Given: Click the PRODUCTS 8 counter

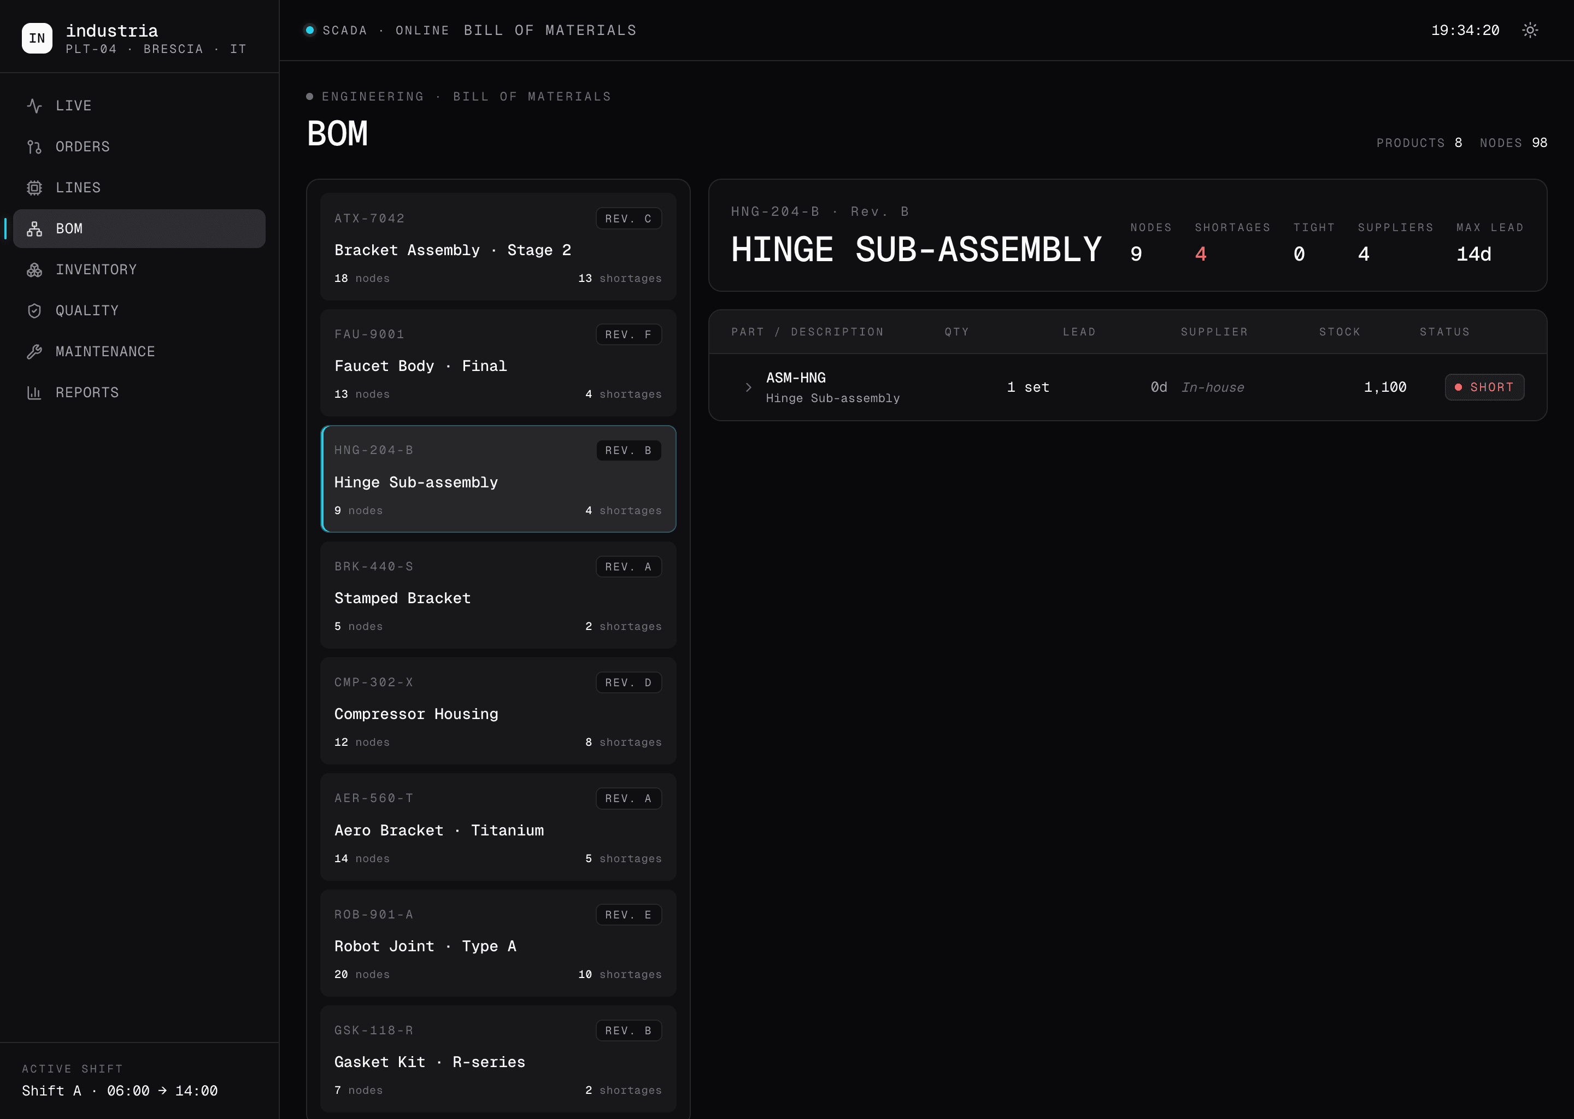Looking at the screenshot, I should (1420, 143).
